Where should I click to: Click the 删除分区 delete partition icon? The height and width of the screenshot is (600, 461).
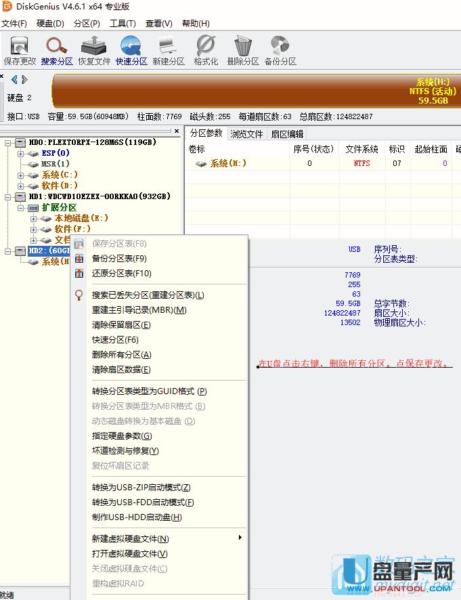[243, 49]
